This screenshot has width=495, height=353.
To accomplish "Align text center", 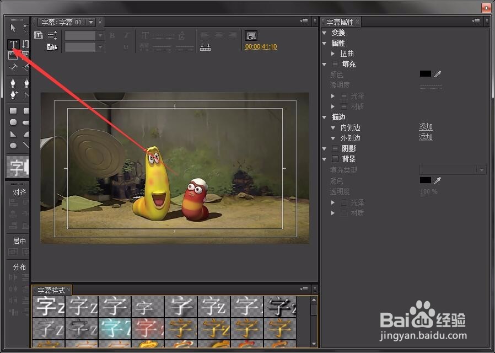I will (219, 35).
